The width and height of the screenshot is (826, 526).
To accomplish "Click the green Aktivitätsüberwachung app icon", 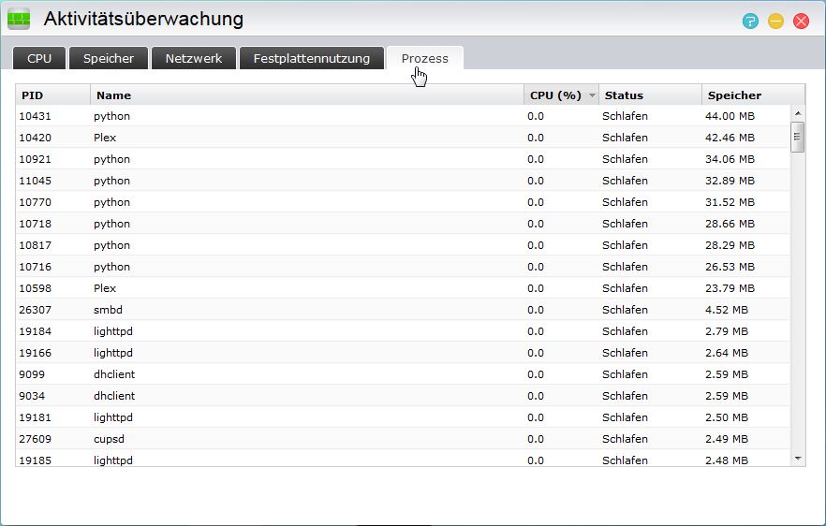I will (20, 20).
